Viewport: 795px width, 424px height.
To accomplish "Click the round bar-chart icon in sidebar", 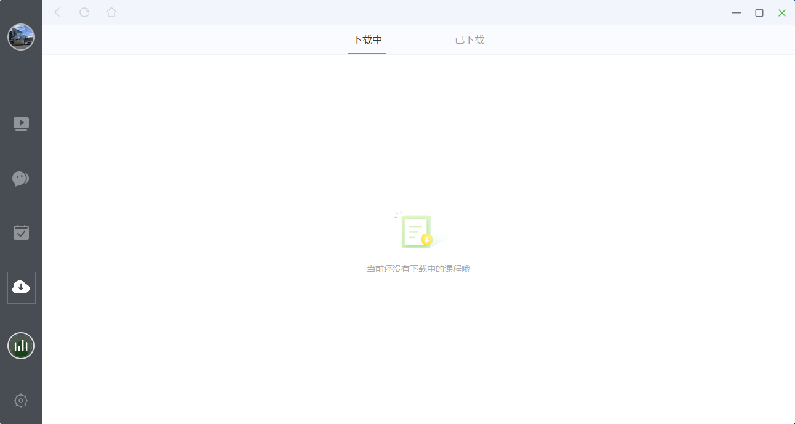I will tap(21, 346).
